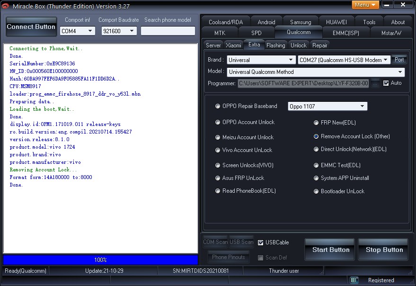Select FRP New(EDL) option

tap(316, 123)
